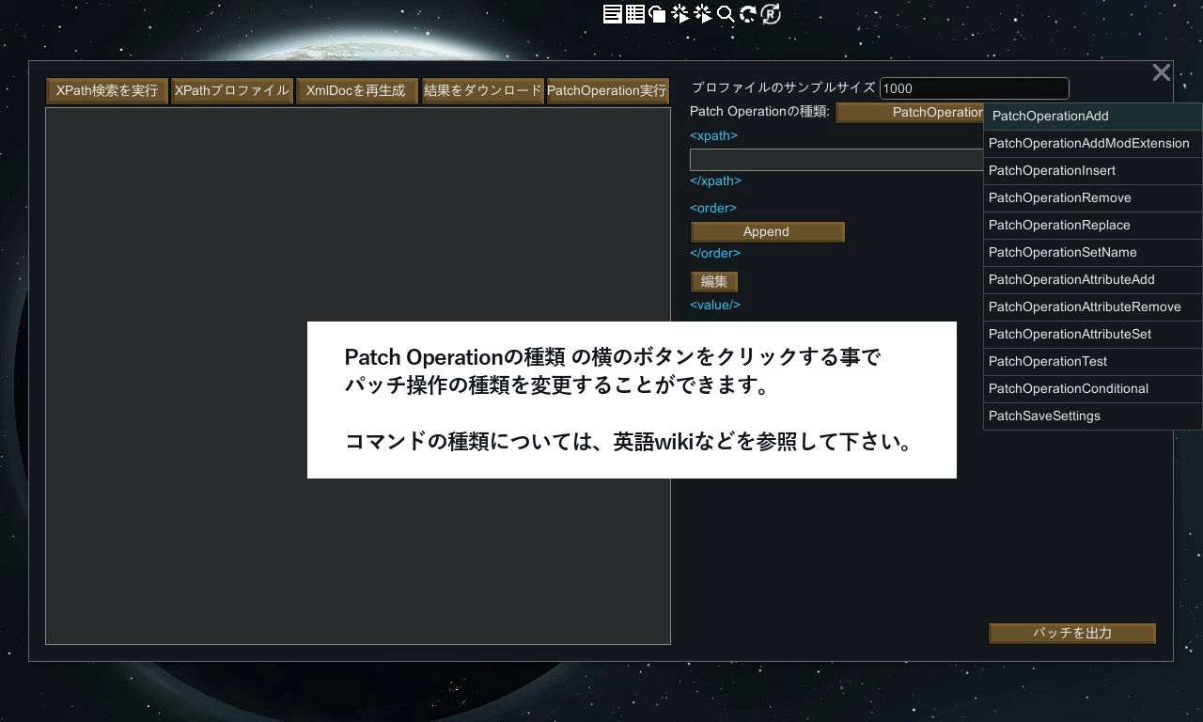This screenshot has width=1203, height=722.
Task: Click the <order> opening tag text
Action: pos(713,209)
